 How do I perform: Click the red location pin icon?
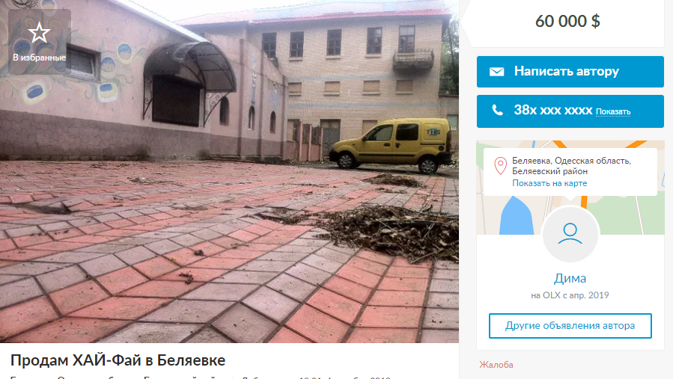[x=500, y=166]
